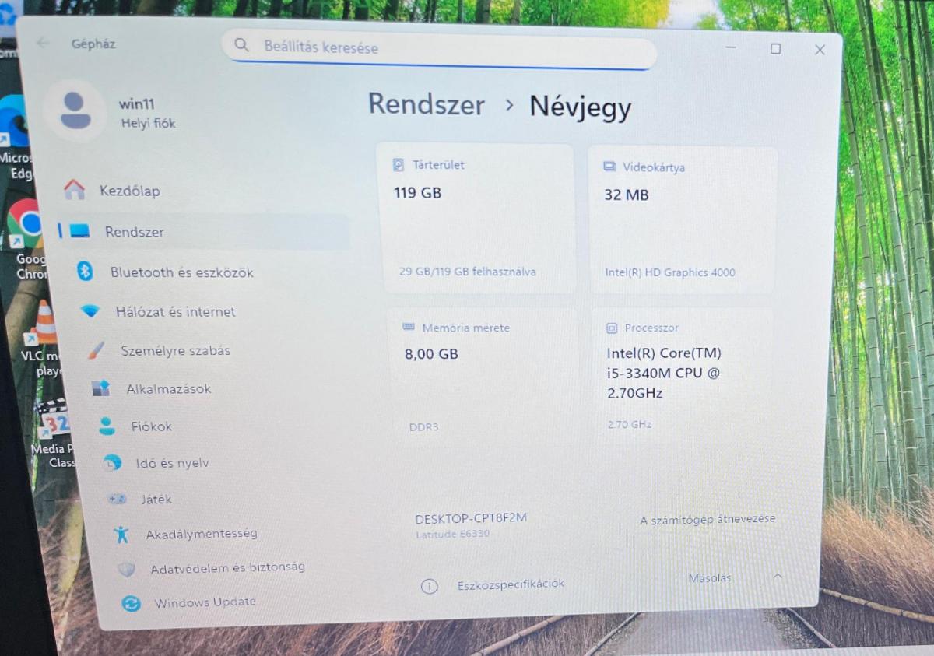
Task: Click the Beállítás keresése search field
Action: coord(440,48)
